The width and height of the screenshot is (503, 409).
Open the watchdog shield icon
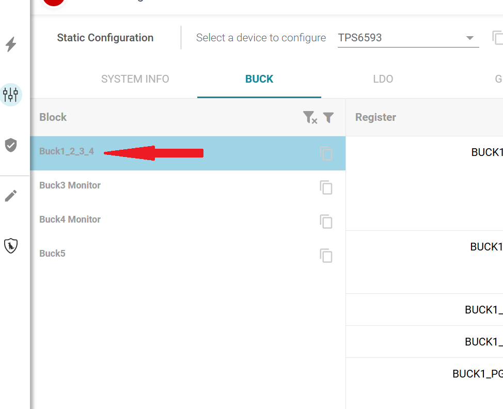coord(10,246)
